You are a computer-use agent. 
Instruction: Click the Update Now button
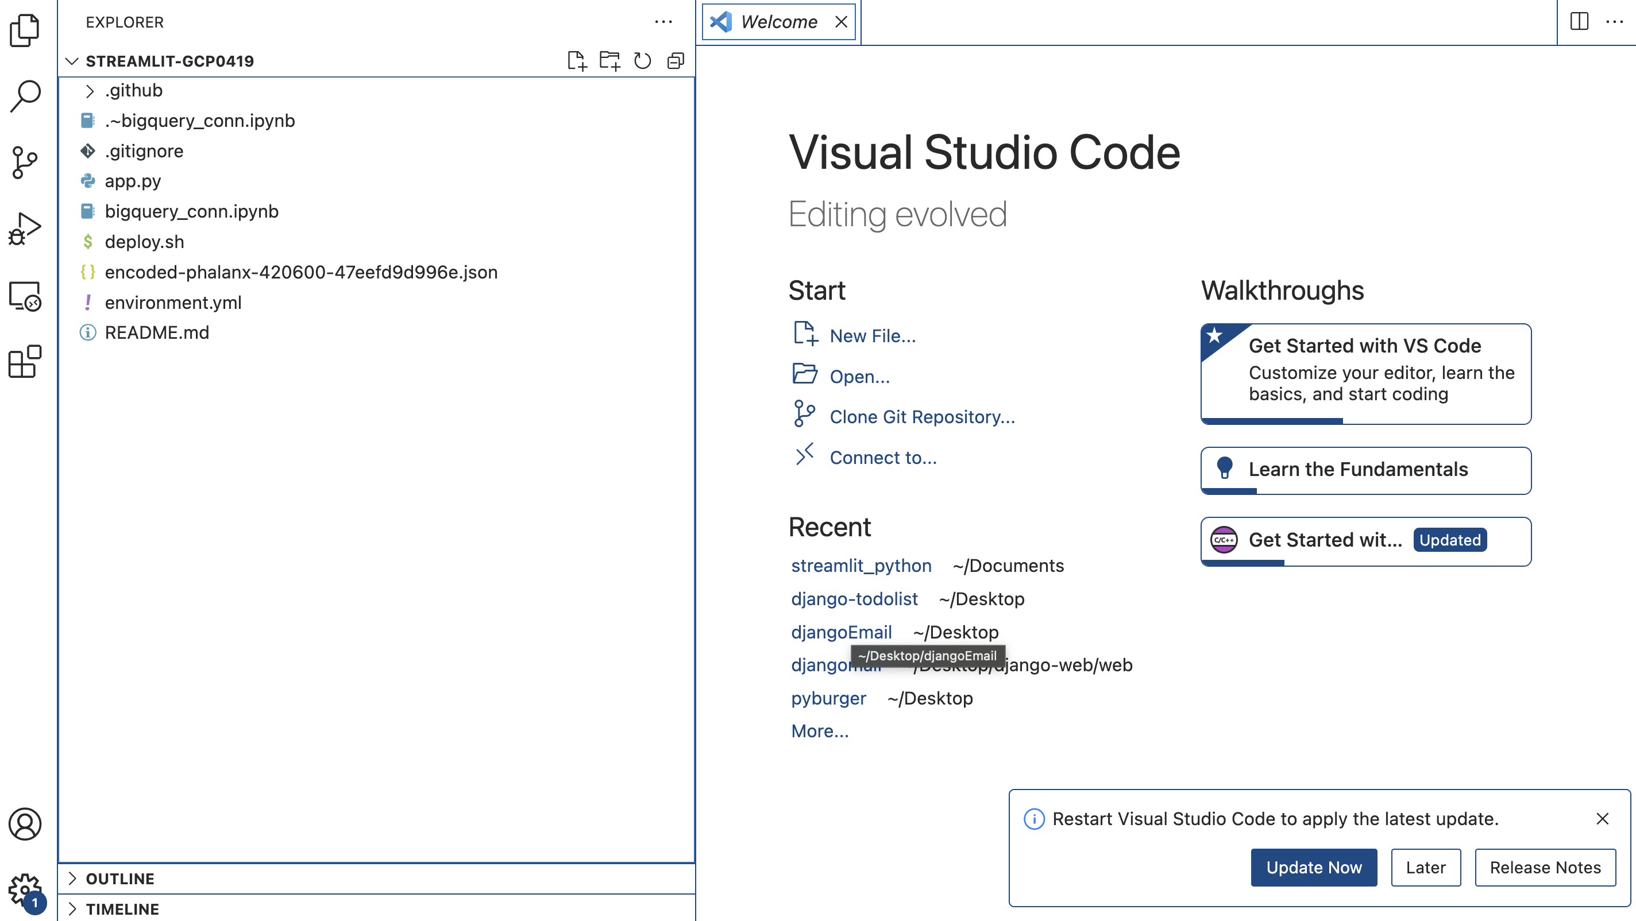1313,867
